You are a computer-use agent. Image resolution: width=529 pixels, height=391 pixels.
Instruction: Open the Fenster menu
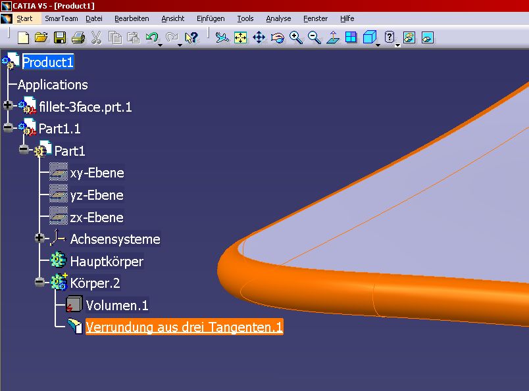click(x=315, y=18)
